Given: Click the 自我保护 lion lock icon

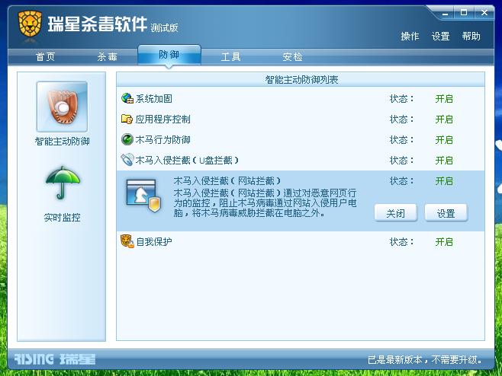Looking at the screenshot, I should pyautogui.click(x=127, y=241).
